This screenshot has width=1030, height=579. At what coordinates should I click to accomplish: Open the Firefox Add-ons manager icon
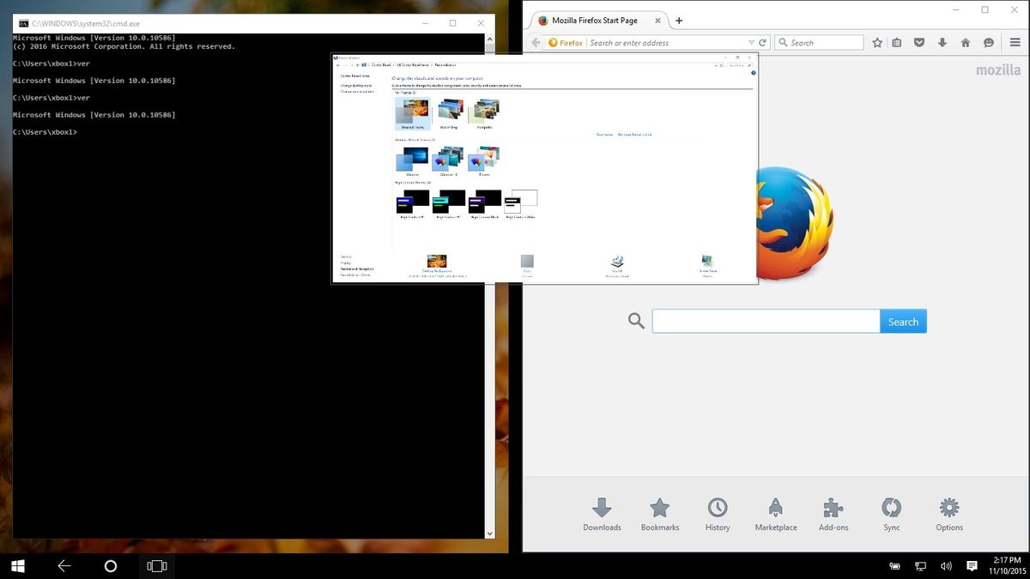pos(833,506)
